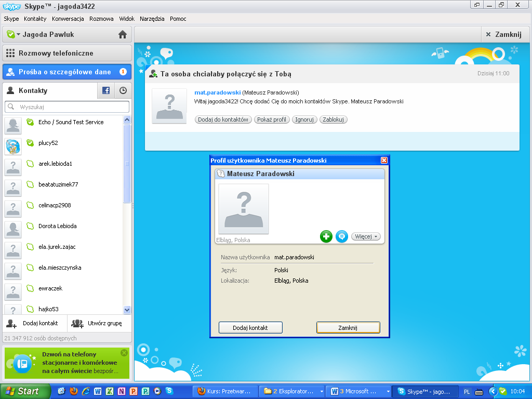Screen dimensions: 532x399
Task: Select contact beatatuzimek77
Action: coord(63,187)
